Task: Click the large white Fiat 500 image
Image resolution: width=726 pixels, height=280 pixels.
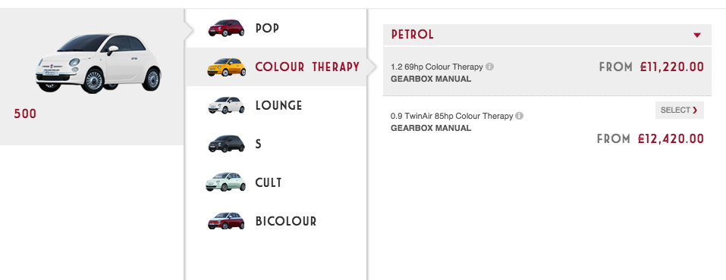Action: [x=98, y=62]
